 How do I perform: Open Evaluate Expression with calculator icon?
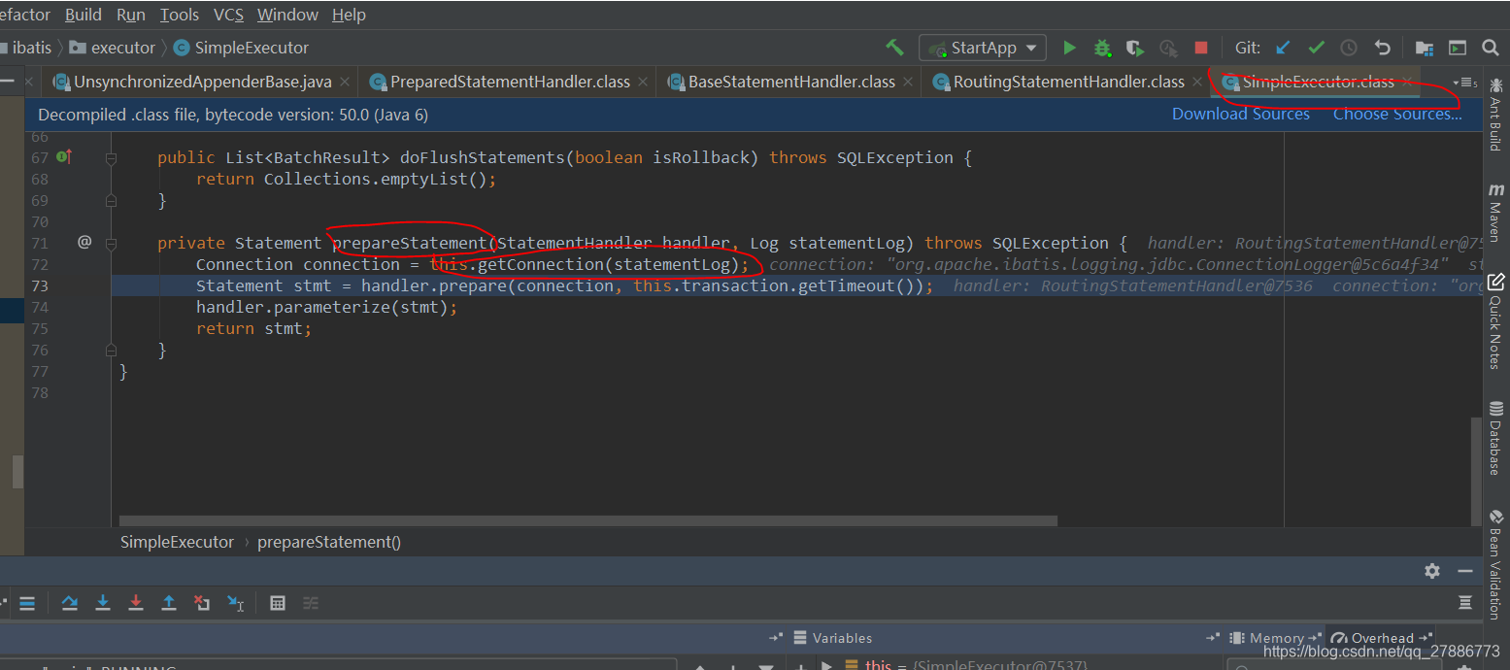tap(277, 602)
